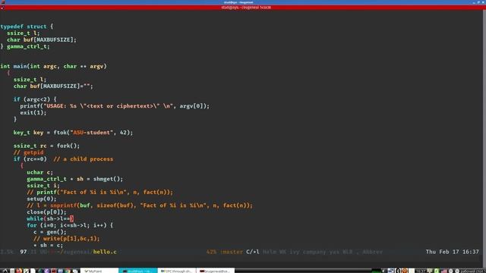This screenshot has height=273, width=486.
Task: Click the US flag keyboard layout indicator
Action: pos(443,271)
